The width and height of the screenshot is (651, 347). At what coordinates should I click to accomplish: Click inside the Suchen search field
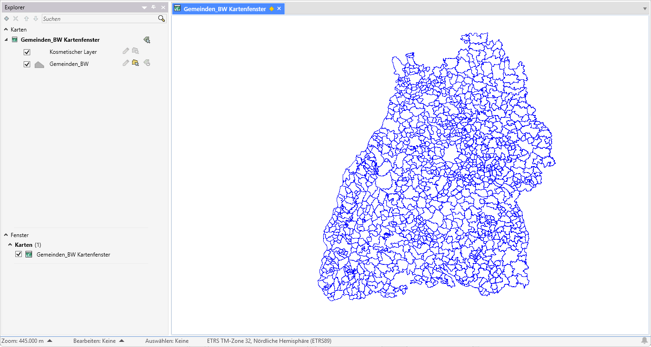point(99,19)
